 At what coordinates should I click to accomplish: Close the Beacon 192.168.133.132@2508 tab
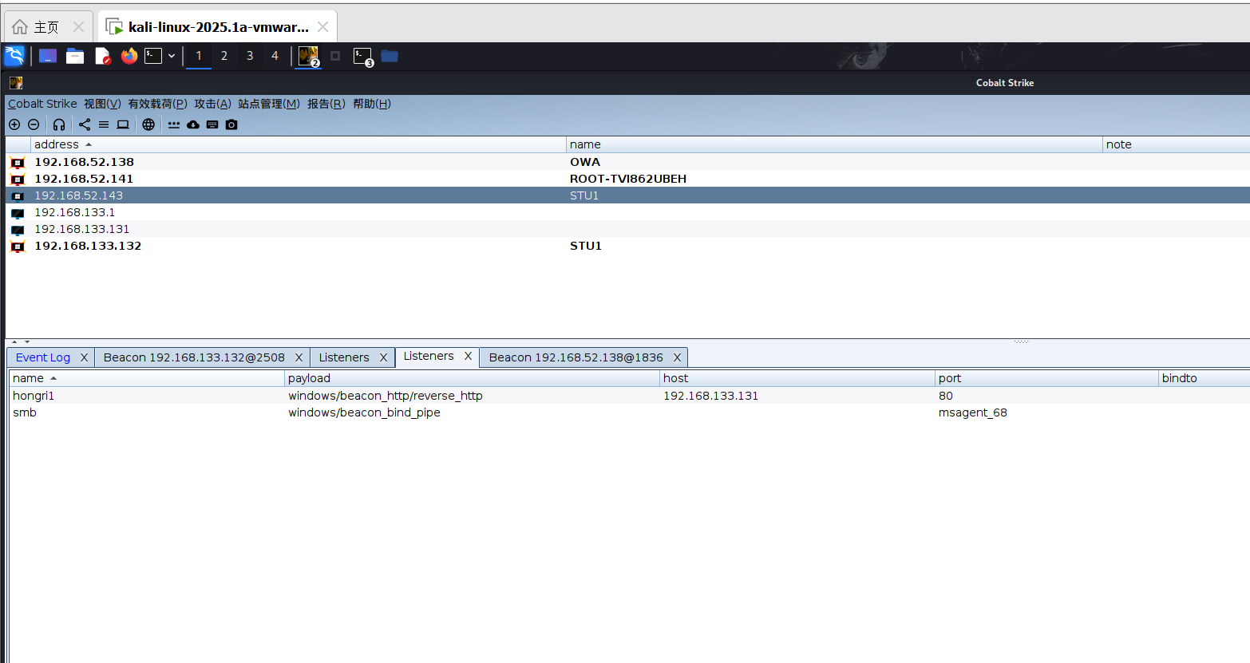[x=299, y=357]
